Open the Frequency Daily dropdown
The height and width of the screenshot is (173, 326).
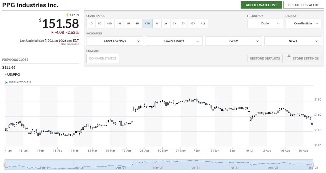(x=265, y=23)
